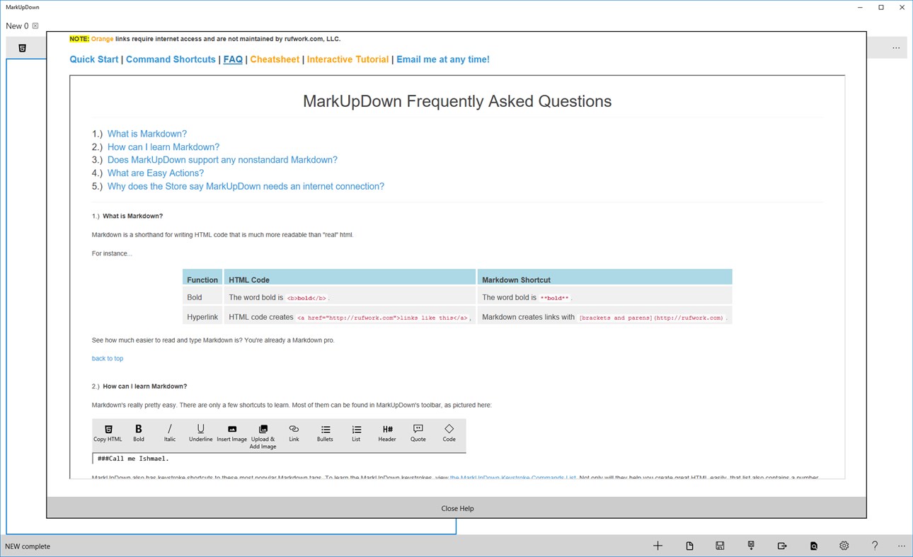Select the HTML5 preview tab icon

(x=23, y=47)
